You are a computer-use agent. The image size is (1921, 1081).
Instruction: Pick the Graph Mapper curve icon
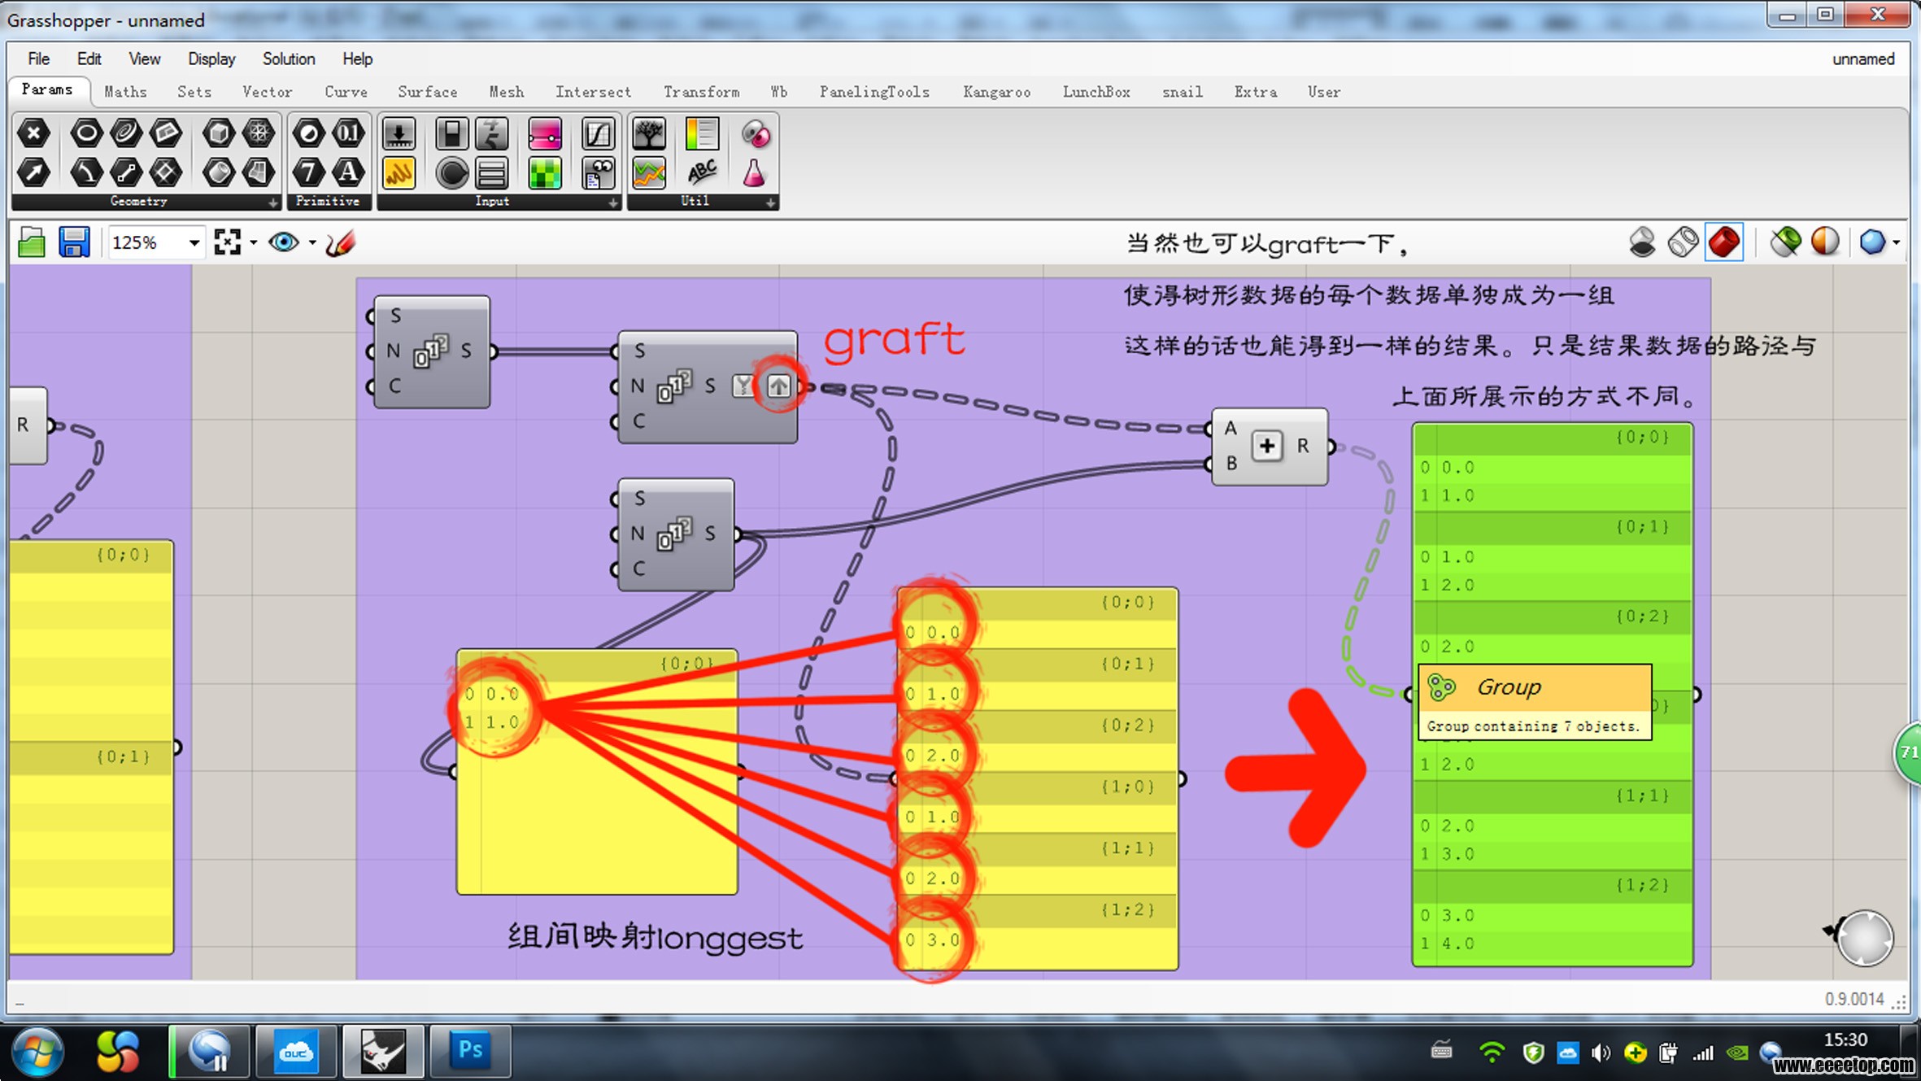point(598,134)
